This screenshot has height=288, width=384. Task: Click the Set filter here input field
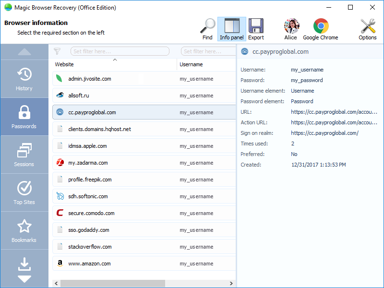[120, 51]
